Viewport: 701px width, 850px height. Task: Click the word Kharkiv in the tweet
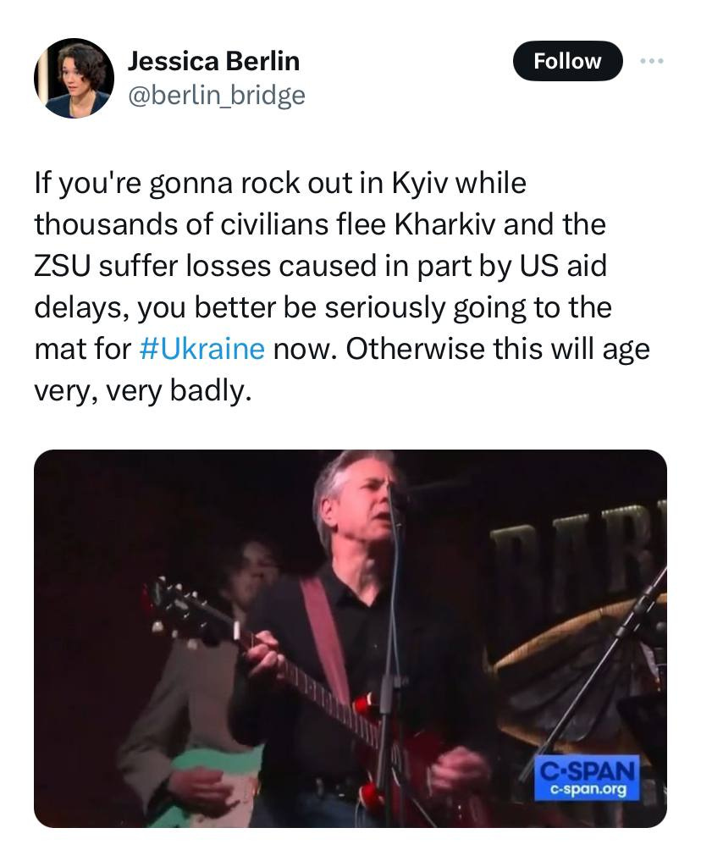444,224
